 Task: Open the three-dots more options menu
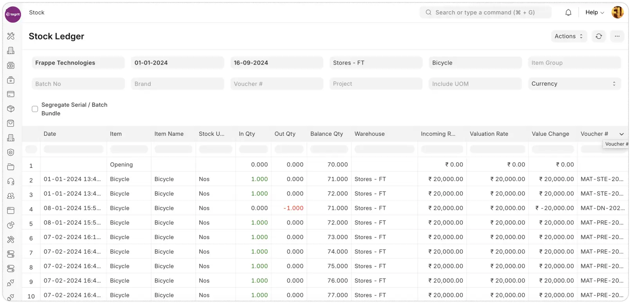coord(617,36)
